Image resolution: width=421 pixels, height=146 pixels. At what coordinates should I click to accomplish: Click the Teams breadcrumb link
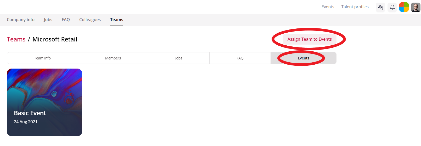point(16,39)
